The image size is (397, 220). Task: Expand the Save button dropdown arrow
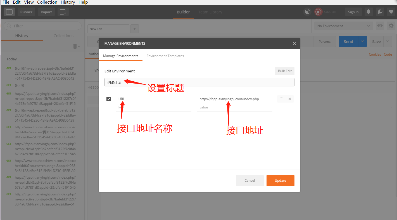pos(388,41)
